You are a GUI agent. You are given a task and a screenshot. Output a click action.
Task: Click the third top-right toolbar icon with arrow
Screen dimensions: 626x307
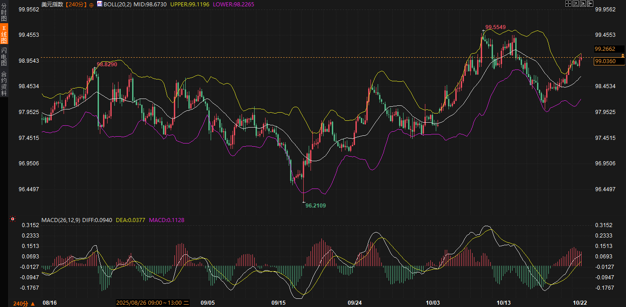coord(583,4)
